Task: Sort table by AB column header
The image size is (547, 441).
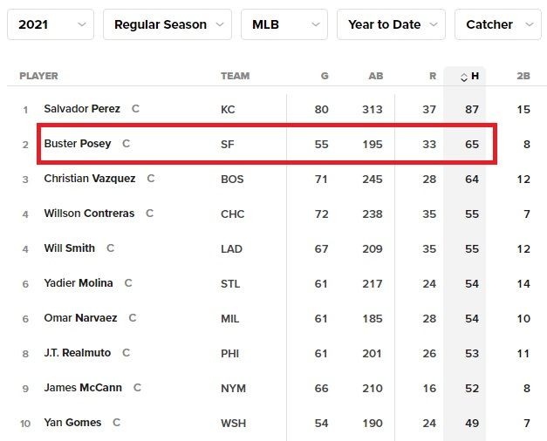Action: [376, 76]
